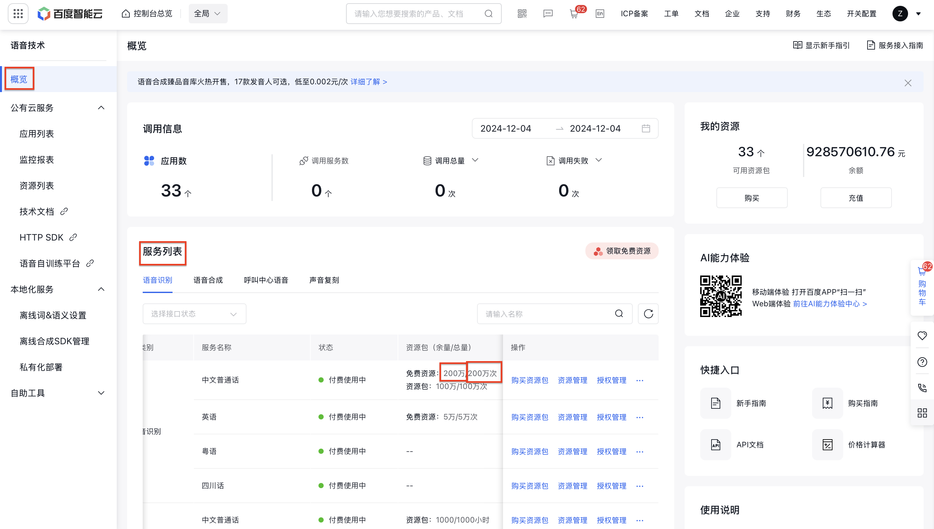Click more options for 英语 row
The height and width of the screenshot is (529, 934).
[640, 417]
